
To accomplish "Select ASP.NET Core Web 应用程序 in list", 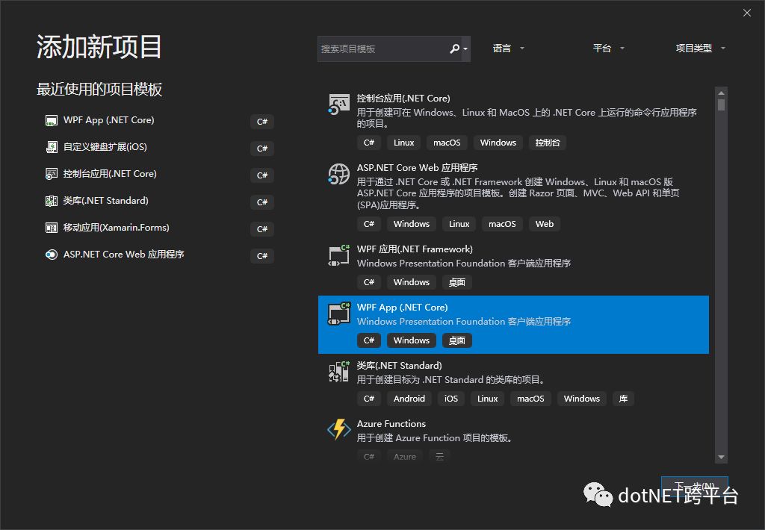I will [417, 168].
